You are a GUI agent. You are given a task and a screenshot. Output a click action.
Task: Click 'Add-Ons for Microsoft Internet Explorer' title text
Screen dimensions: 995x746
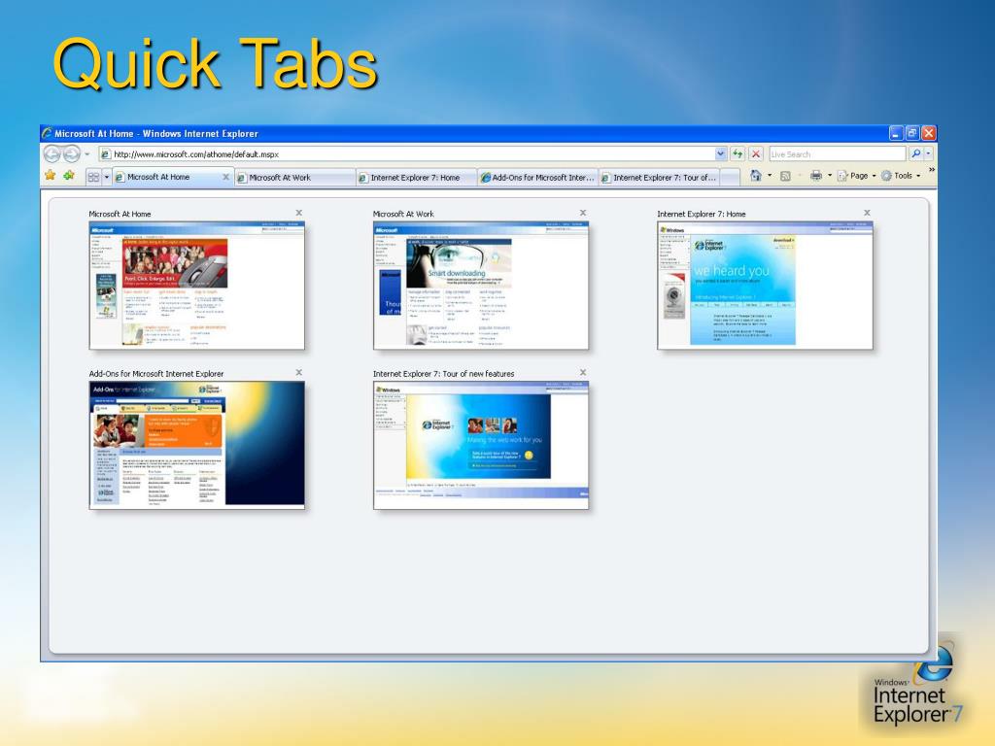click(156, 374)
